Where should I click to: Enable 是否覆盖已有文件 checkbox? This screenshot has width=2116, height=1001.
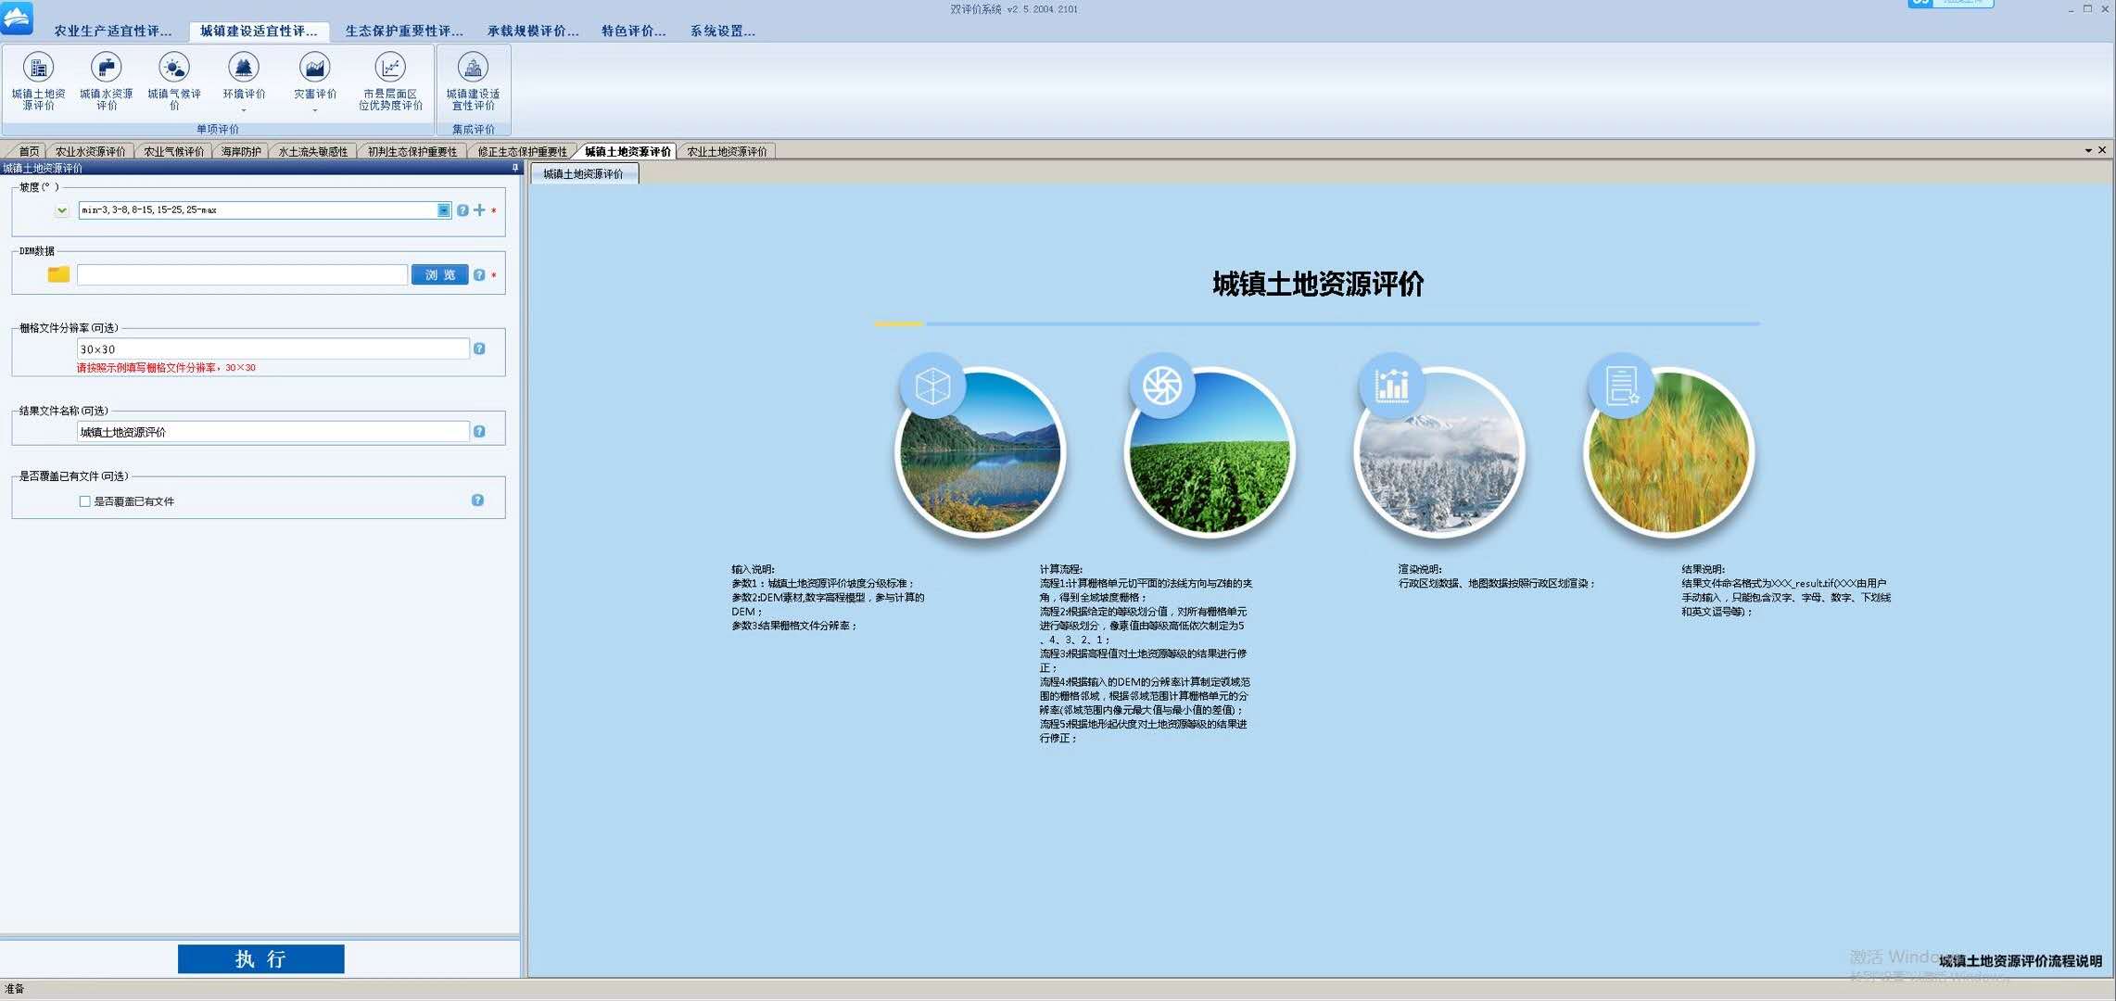point(85,501)
